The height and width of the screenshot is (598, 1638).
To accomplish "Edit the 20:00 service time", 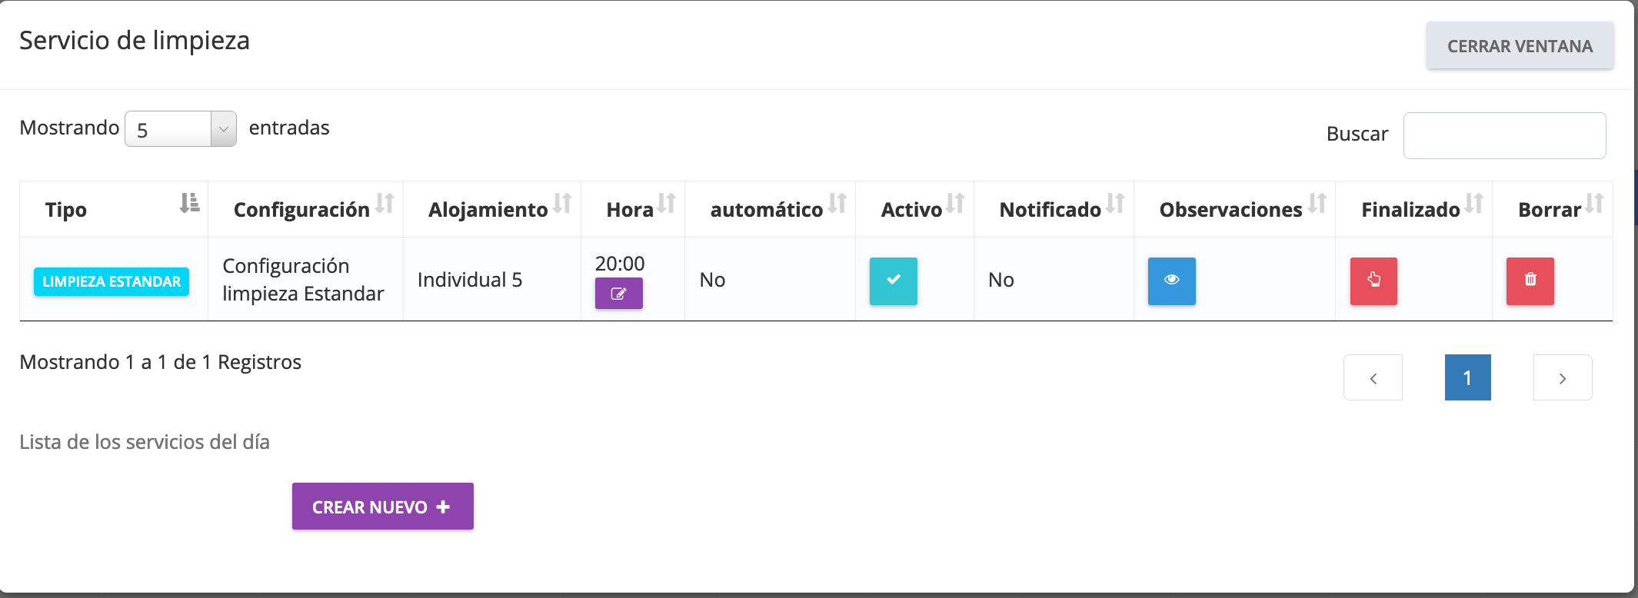I will point(618,293).
